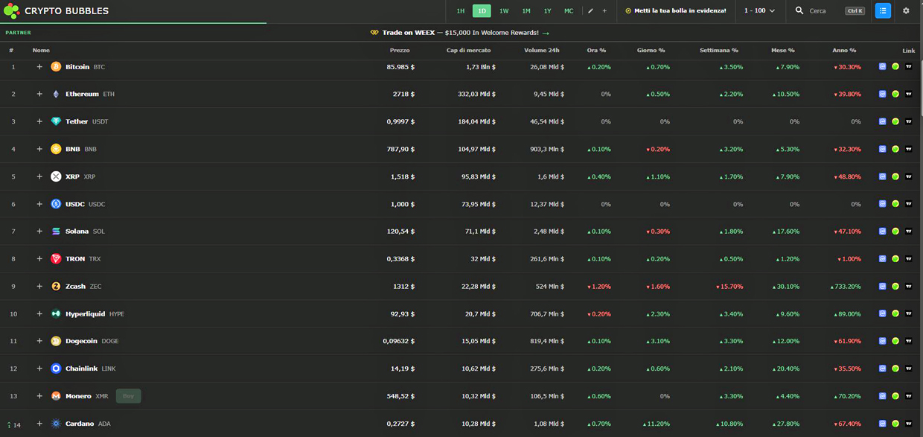Click the Tether coin icon
The width and height of the screenshot is (923, 437).
point(56,121)
